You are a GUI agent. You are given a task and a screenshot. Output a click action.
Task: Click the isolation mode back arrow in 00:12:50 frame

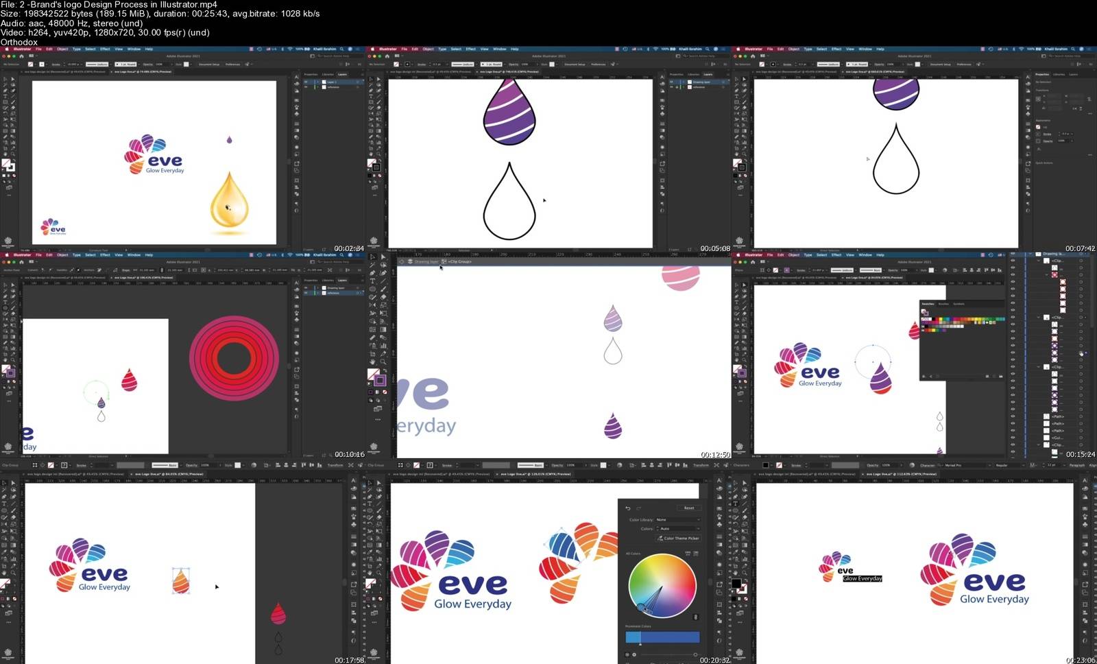[x=401, y=261]
